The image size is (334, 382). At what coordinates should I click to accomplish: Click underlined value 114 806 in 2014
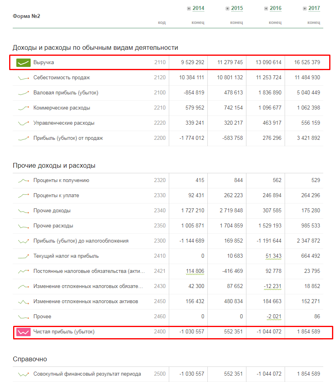[195, 271]
